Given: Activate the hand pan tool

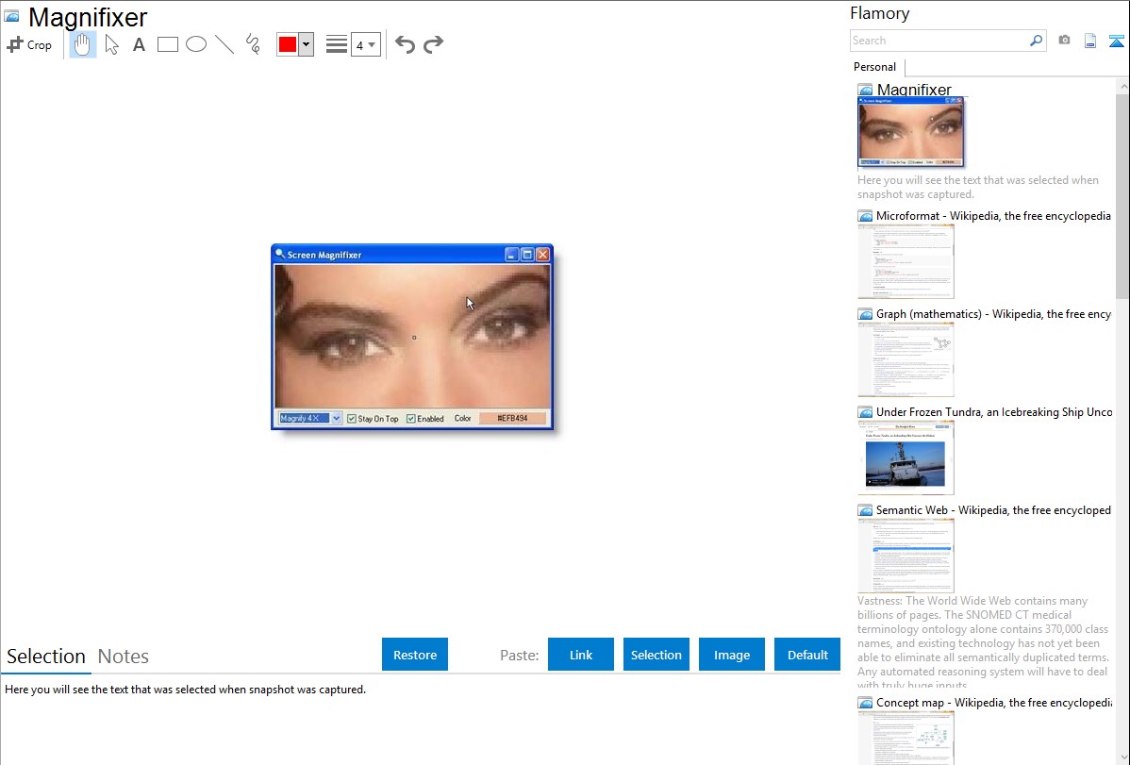Looking at the screenshot, I should point(83,44).
